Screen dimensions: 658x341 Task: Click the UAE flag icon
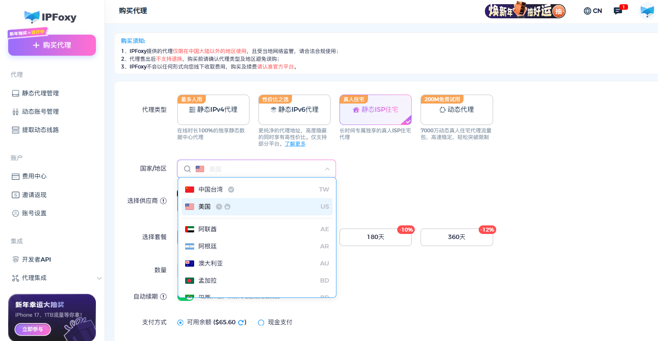190,229
